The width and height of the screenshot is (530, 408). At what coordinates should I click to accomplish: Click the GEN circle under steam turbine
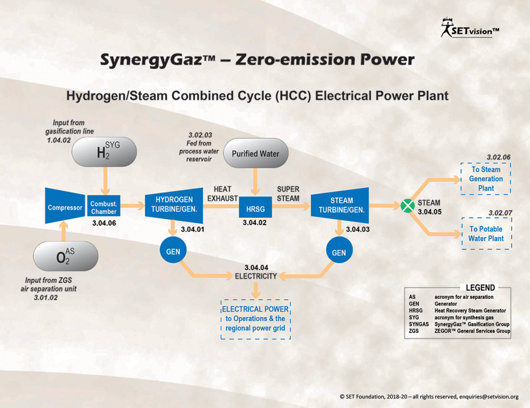[339, 251]
